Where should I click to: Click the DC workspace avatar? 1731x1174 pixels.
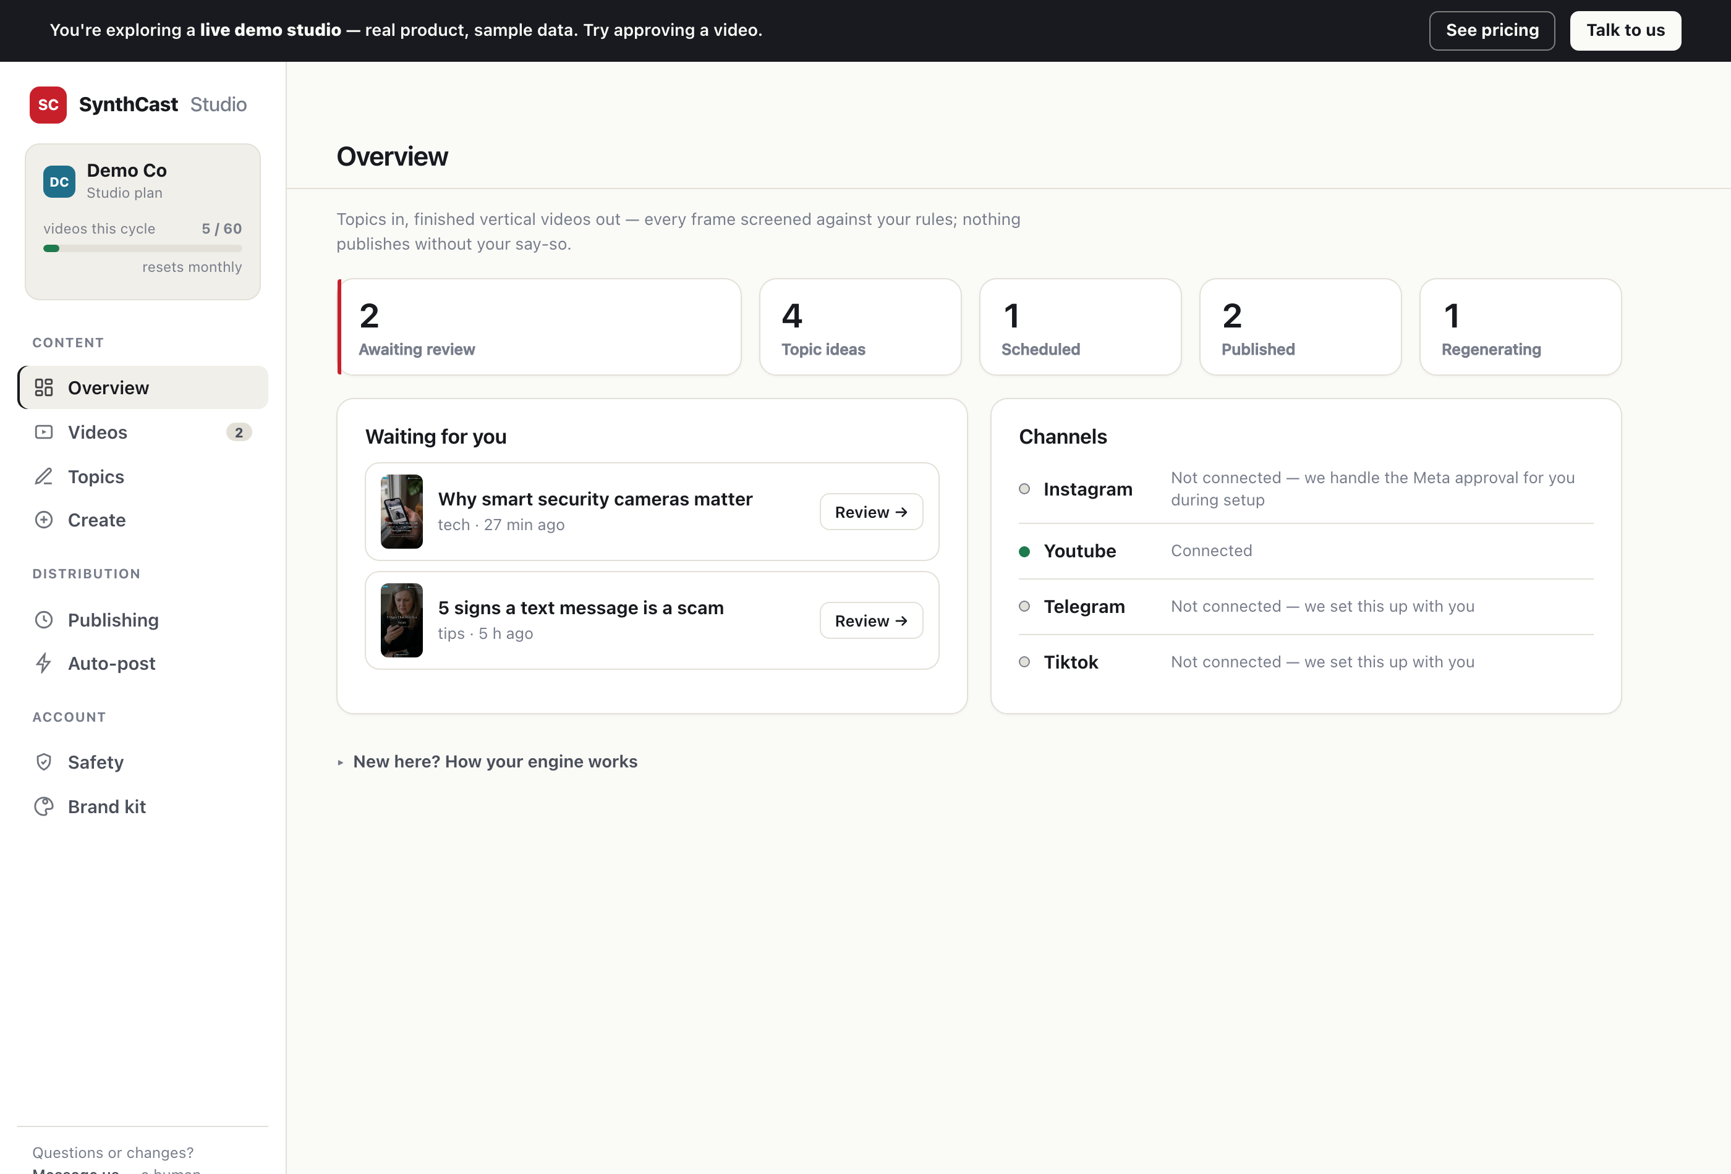point(59,182)
